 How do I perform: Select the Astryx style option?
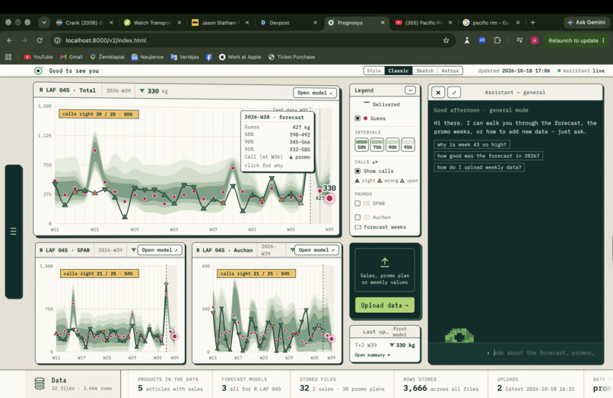[x=449, y=71]
